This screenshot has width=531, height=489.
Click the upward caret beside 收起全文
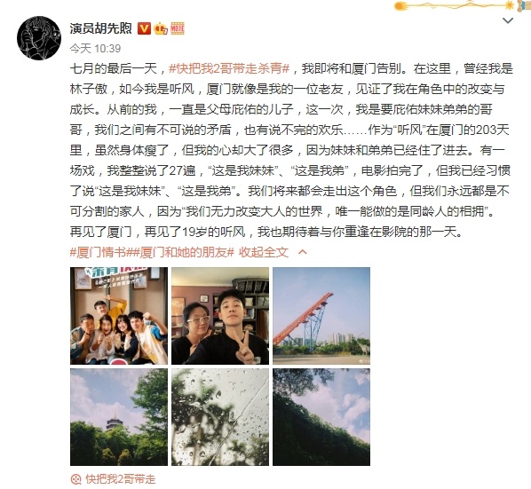pos(303,252)
